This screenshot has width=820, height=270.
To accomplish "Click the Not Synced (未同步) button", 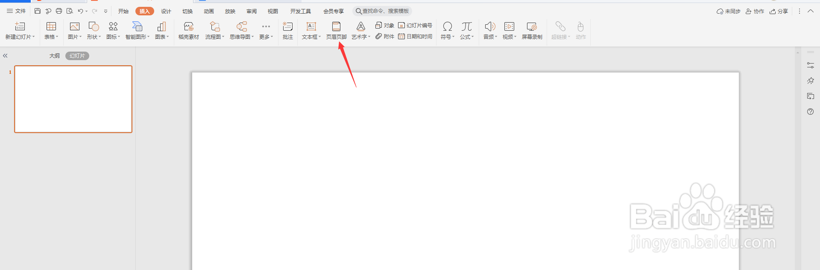I will coord(729,12).
